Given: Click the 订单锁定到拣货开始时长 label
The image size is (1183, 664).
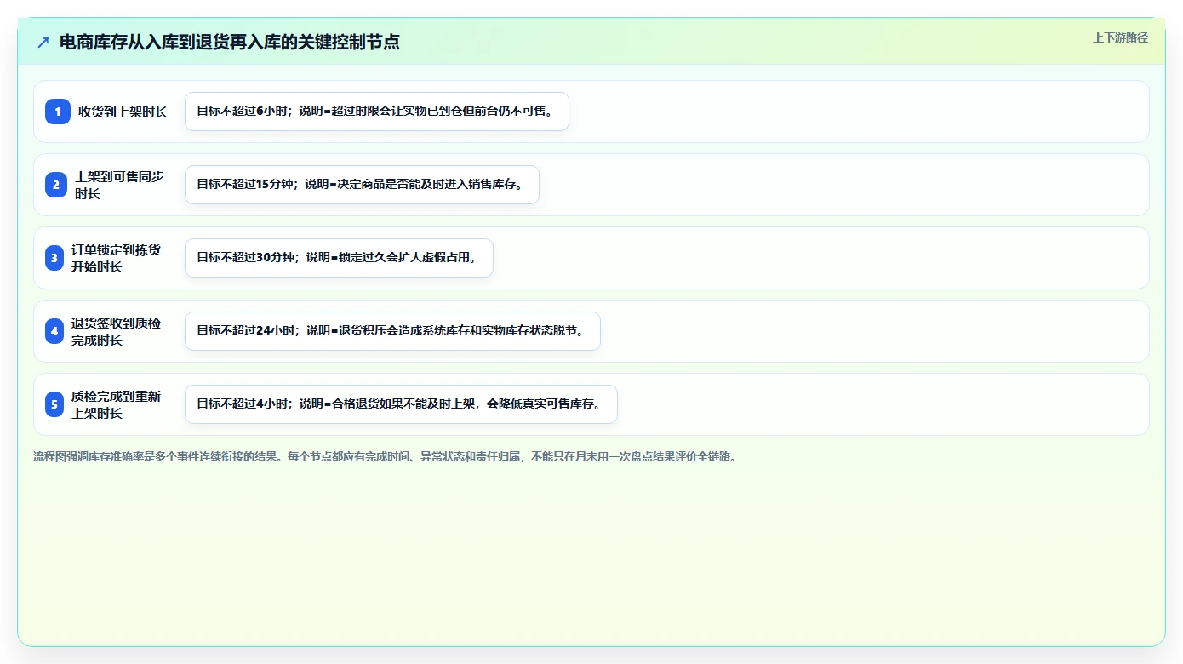Looking at the screenshot, I should (x=116, y=258).
